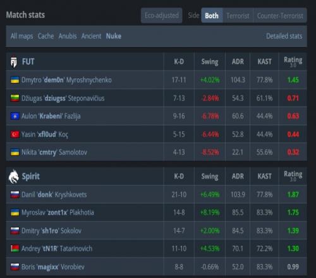
Task: Switch to the Cache map tab
Action: coord(46,36)
